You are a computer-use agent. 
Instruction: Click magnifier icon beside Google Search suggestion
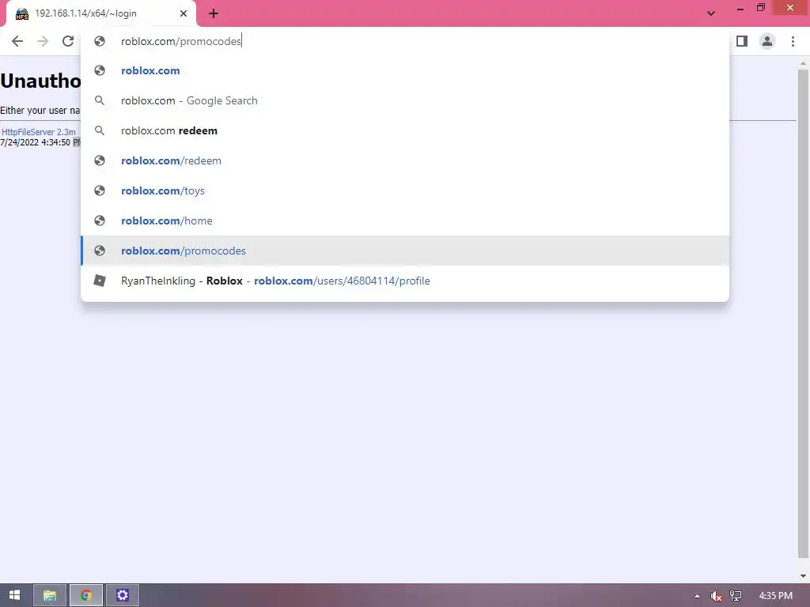tap(100, 100)
